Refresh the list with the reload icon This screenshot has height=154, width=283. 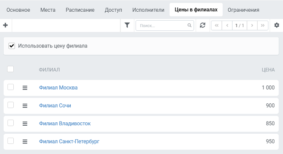tap(203, 25)
